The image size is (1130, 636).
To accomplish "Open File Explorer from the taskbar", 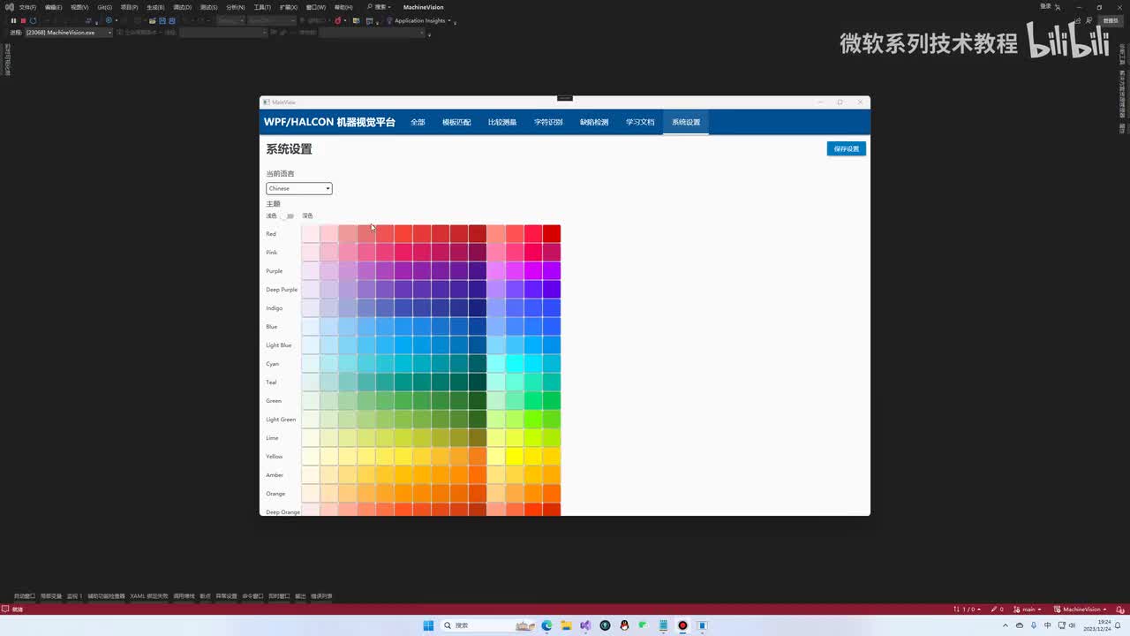I will (566, 625).
